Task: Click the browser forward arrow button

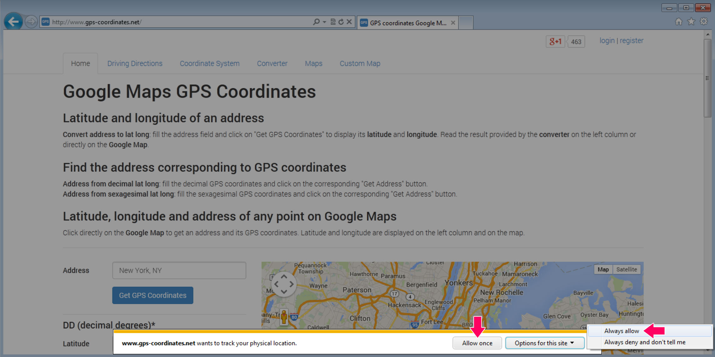Action: [31, 22]
